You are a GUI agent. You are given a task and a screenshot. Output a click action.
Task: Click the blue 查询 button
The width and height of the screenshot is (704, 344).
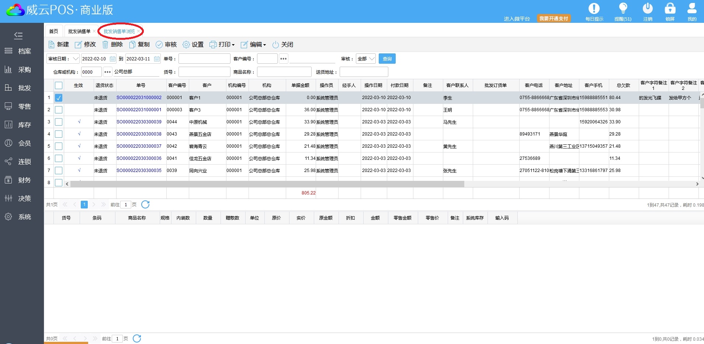(387, 59)
